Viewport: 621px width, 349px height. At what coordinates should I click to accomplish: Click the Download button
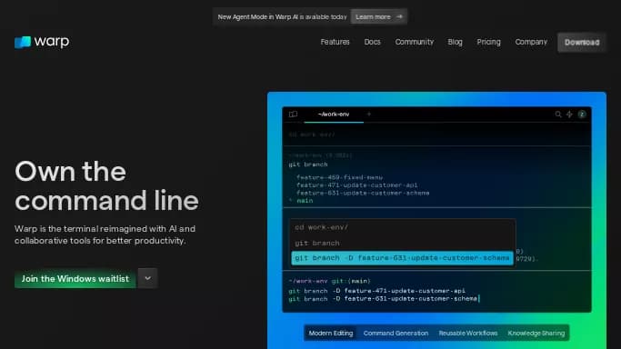tap(582, 43)
